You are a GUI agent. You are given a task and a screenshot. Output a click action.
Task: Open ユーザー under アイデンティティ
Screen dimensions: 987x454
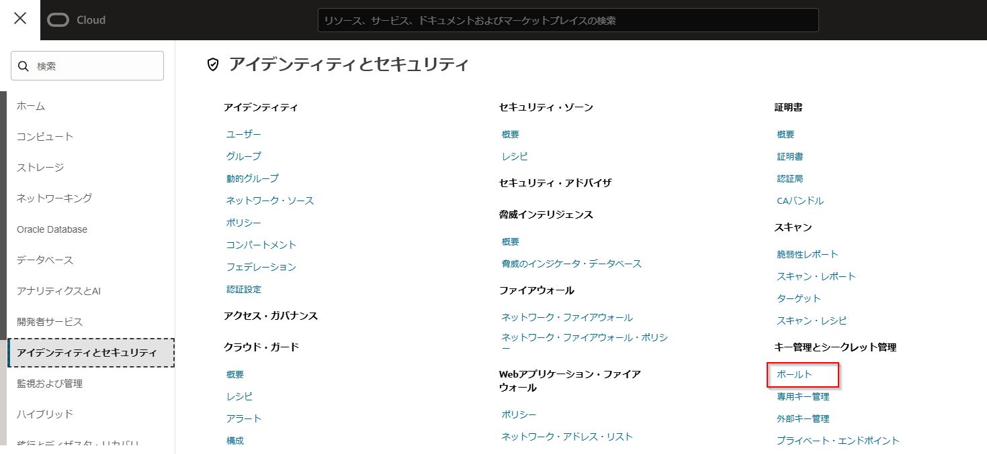coord(243,134)
